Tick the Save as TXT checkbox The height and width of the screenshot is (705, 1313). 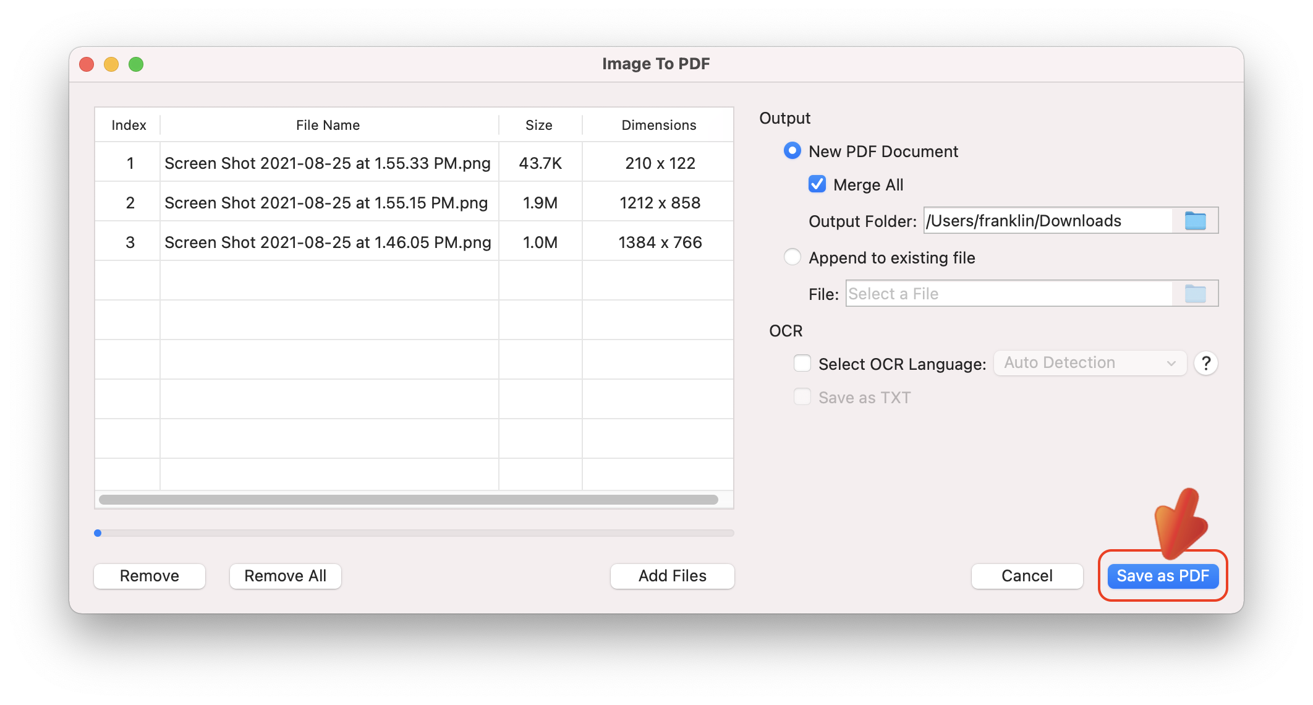(802, 397)
